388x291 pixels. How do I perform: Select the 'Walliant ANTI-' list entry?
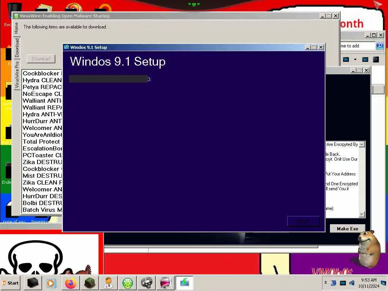[x=42, y=101]
